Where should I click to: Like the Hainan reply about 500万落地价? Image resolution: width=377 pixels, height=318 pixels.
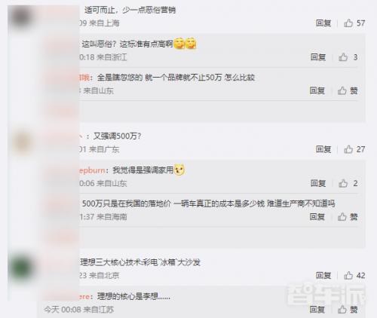[348, 217]
